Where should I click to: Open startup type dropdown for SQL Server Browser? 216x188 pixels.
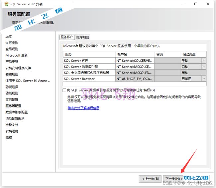pyautogui.click(x=203, y=79)
